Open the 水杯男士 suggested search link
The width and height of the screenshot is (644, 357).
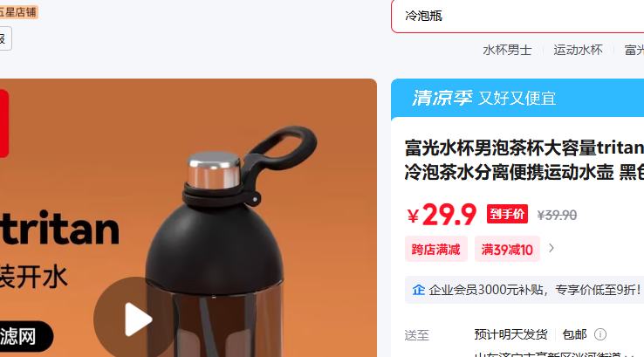click(x=507, y=50)
